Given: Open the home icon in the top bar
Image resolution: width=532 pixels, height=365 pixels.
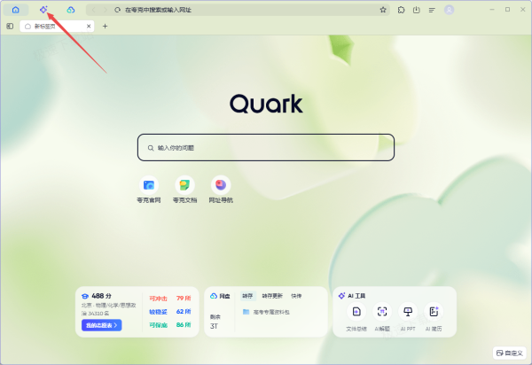Looking at the screenshot, I should (x=16, y=10).
